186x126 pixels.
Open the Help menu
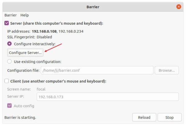tap(24, 15)
